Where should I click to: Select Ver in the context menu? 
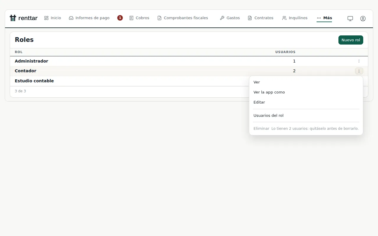[306, 82]
